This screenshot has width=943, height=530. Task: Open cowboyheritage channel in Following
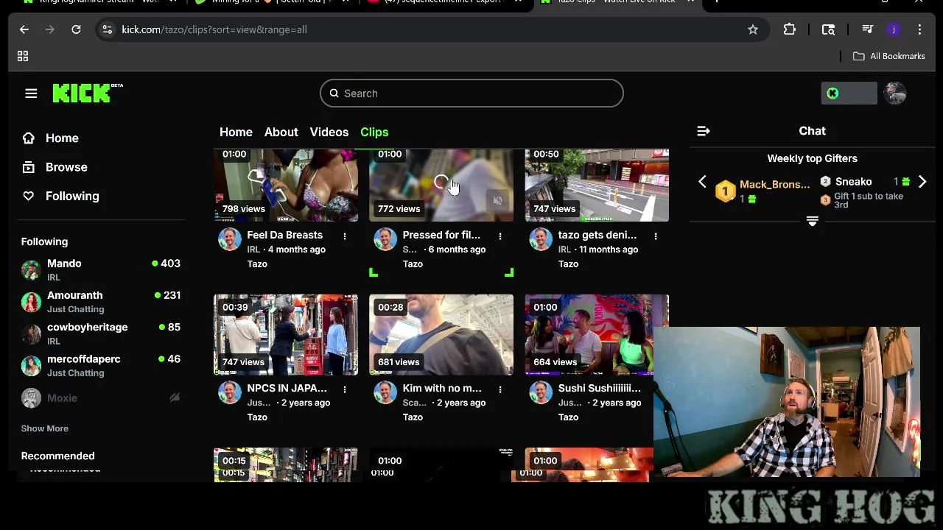pyautogui.click(x=102, y=333)
